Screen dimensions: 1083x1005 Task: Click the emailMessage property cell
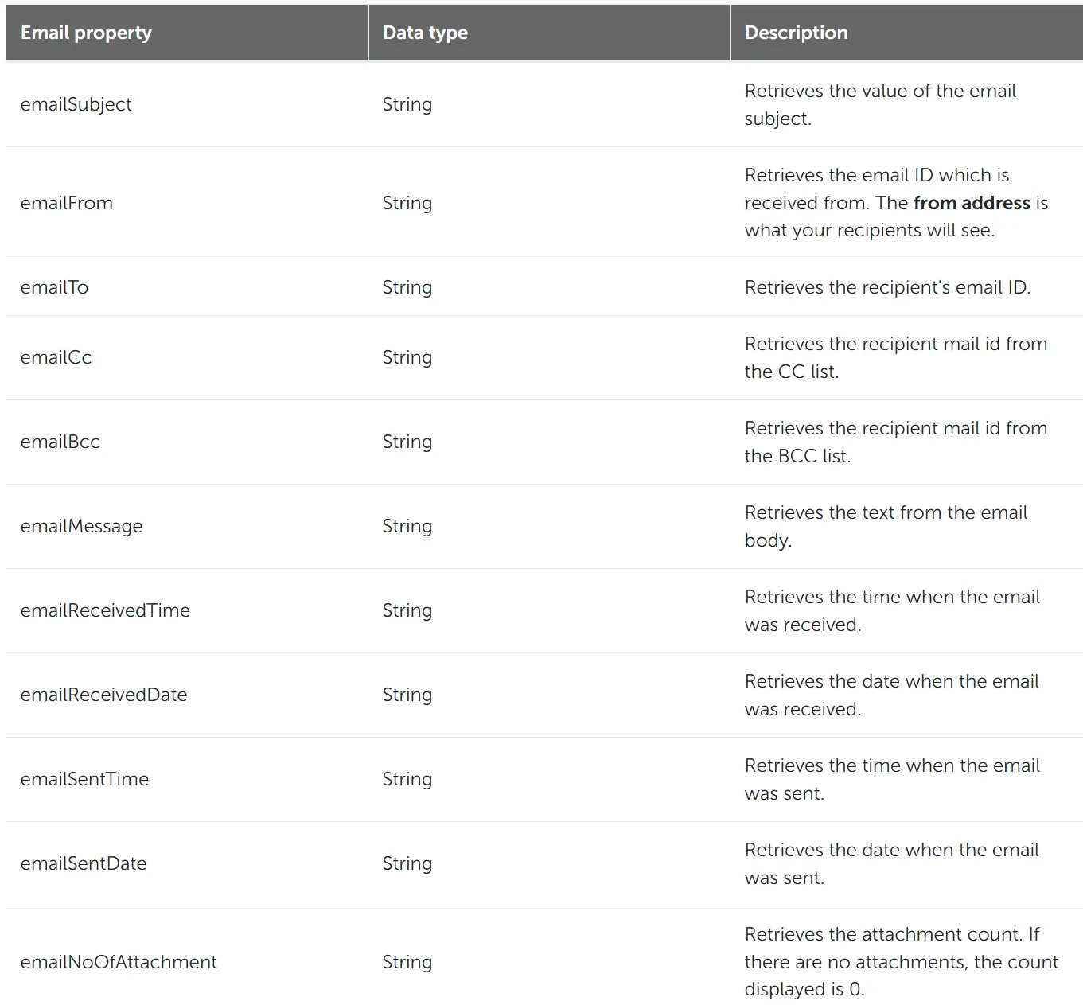point(81,526)
